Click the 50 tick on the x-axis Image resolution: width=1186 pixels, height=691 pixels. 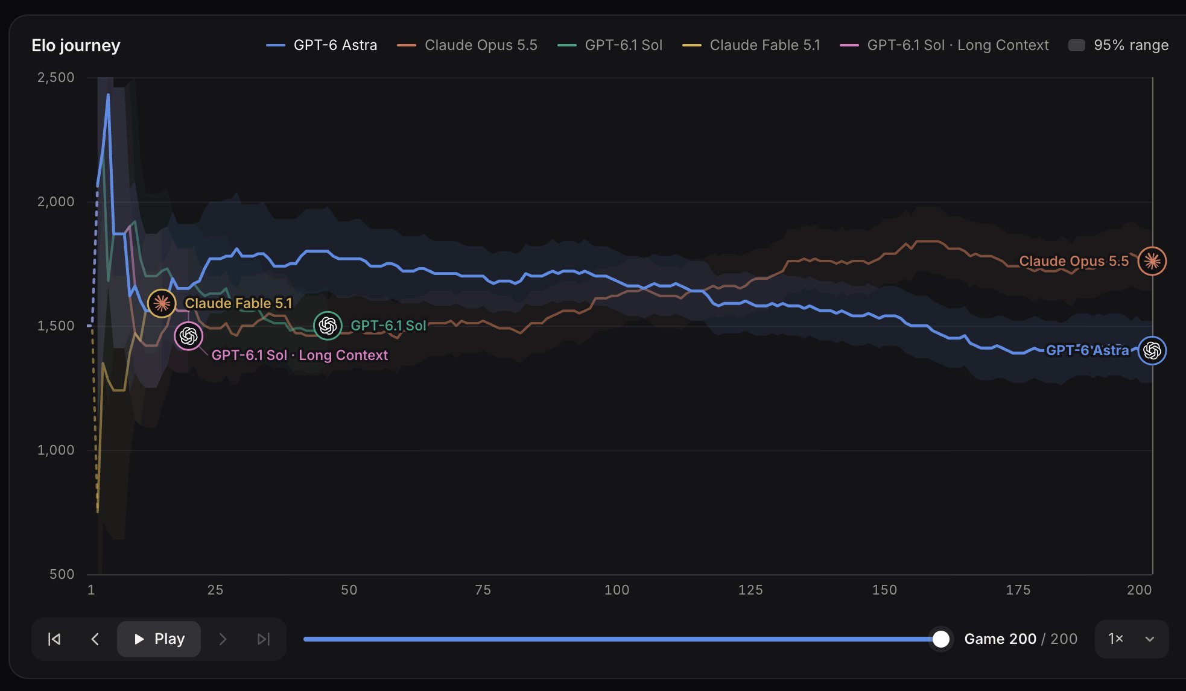(349, 590)
